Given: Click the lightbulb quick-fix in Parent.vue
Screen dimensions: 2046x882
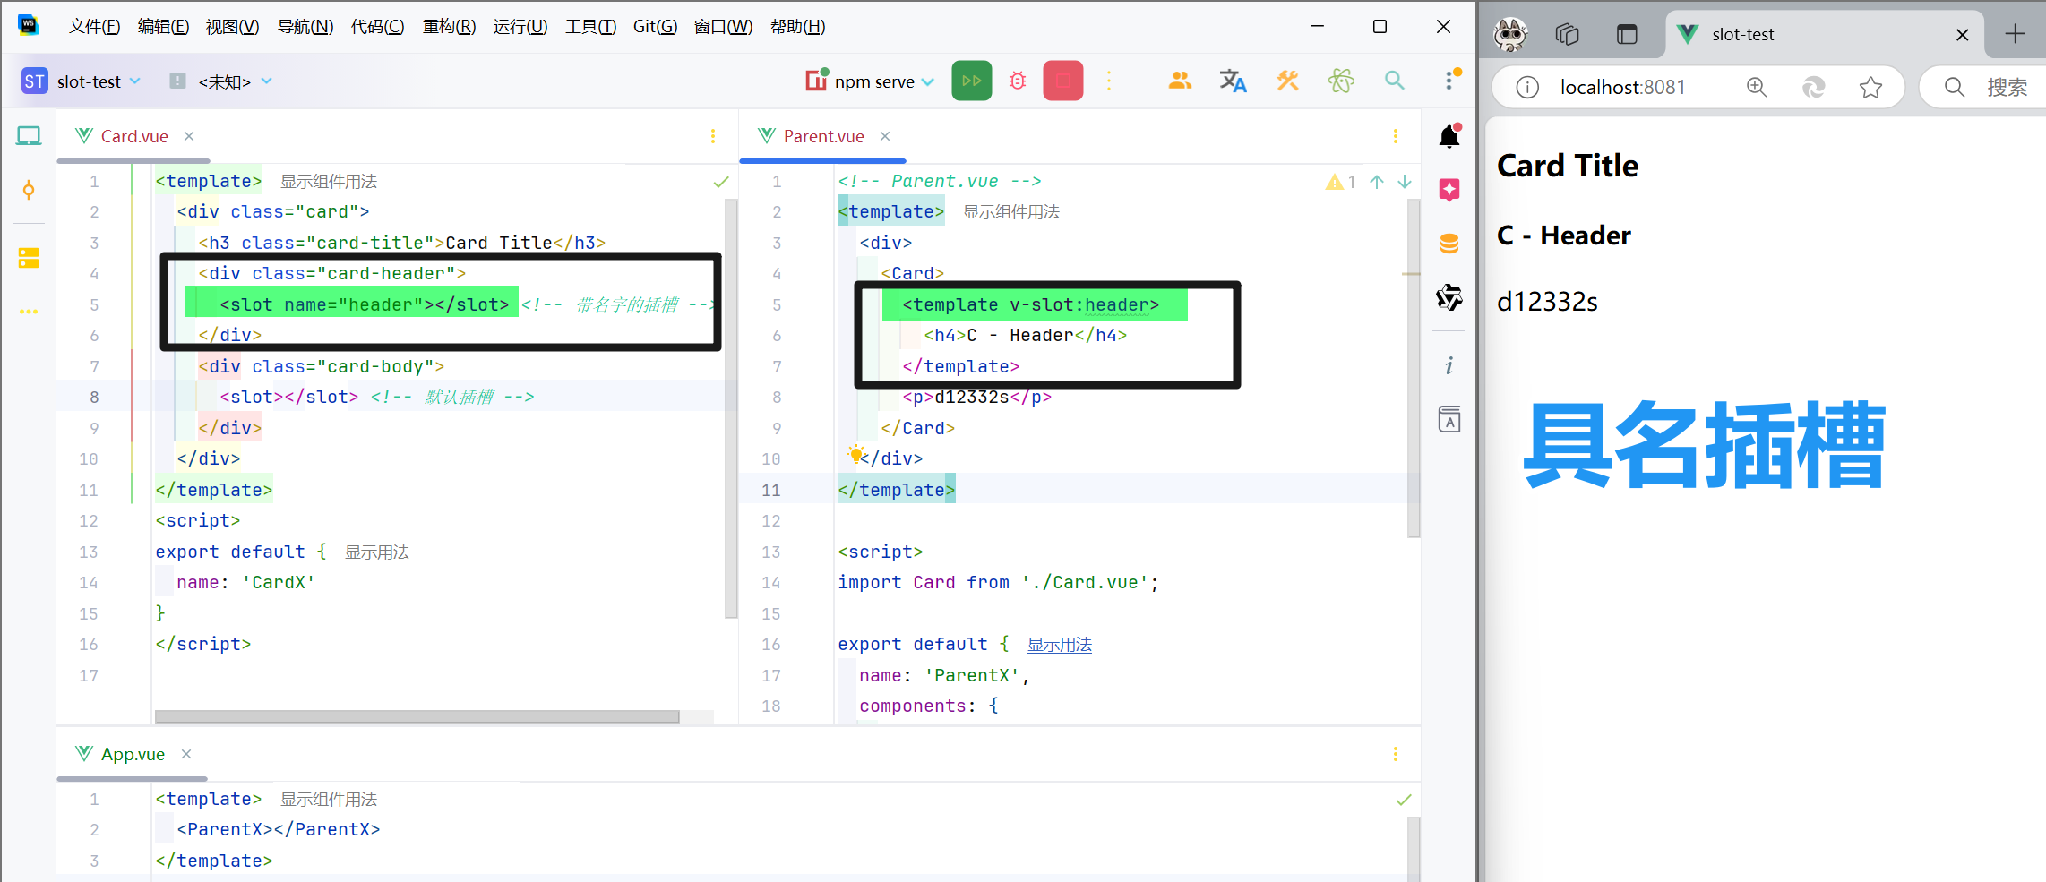Looking at the screenshot, I should [x=856, y=453].
